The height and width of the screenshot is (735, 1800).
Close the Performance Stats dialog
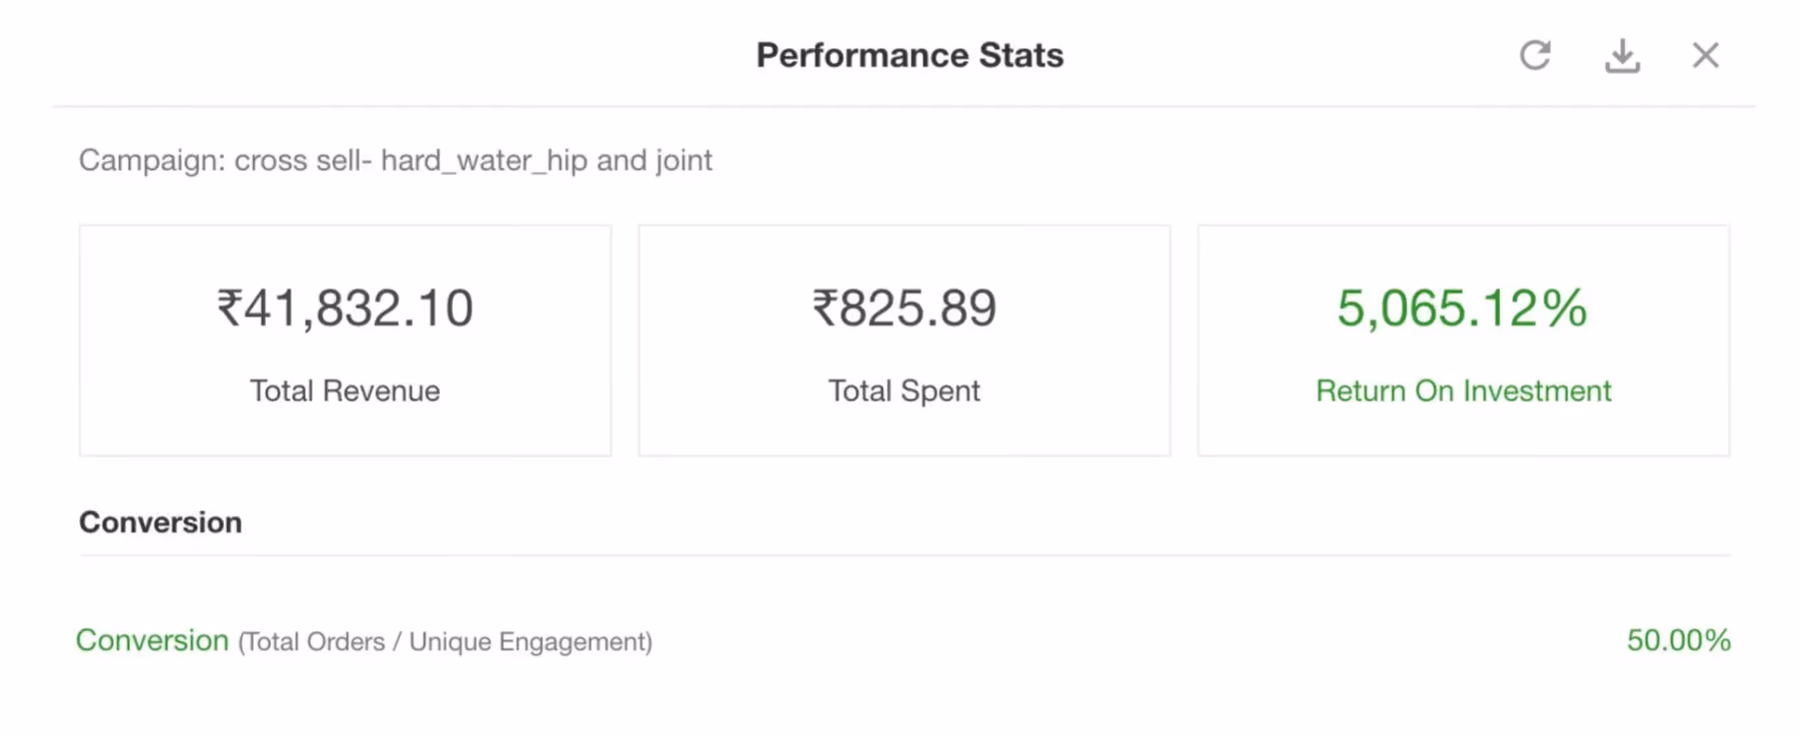coord(1705,55)
